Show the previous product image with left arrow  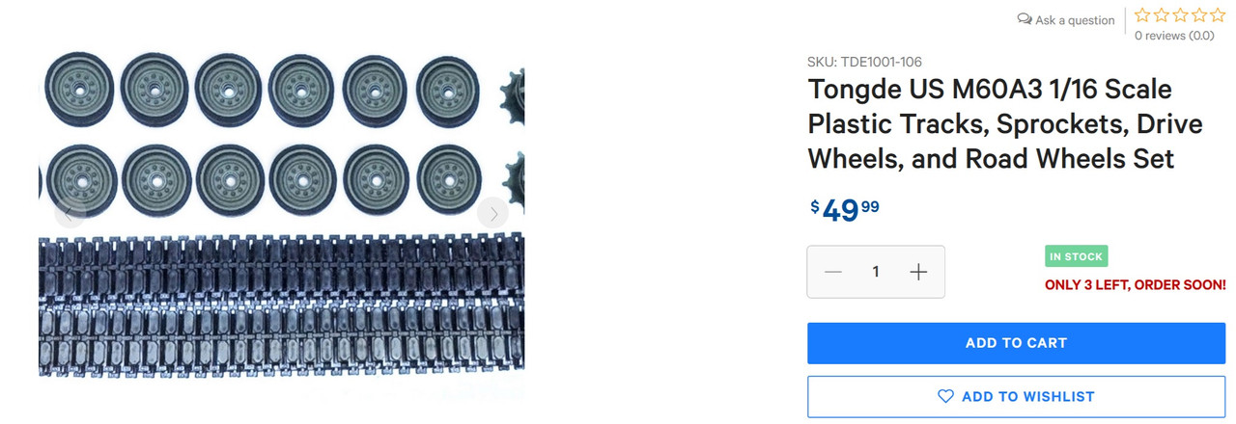(70, 214)
